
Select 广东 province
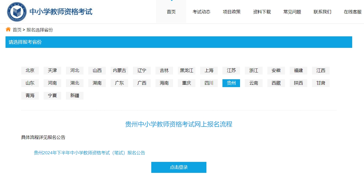click(x=119, y=83)
